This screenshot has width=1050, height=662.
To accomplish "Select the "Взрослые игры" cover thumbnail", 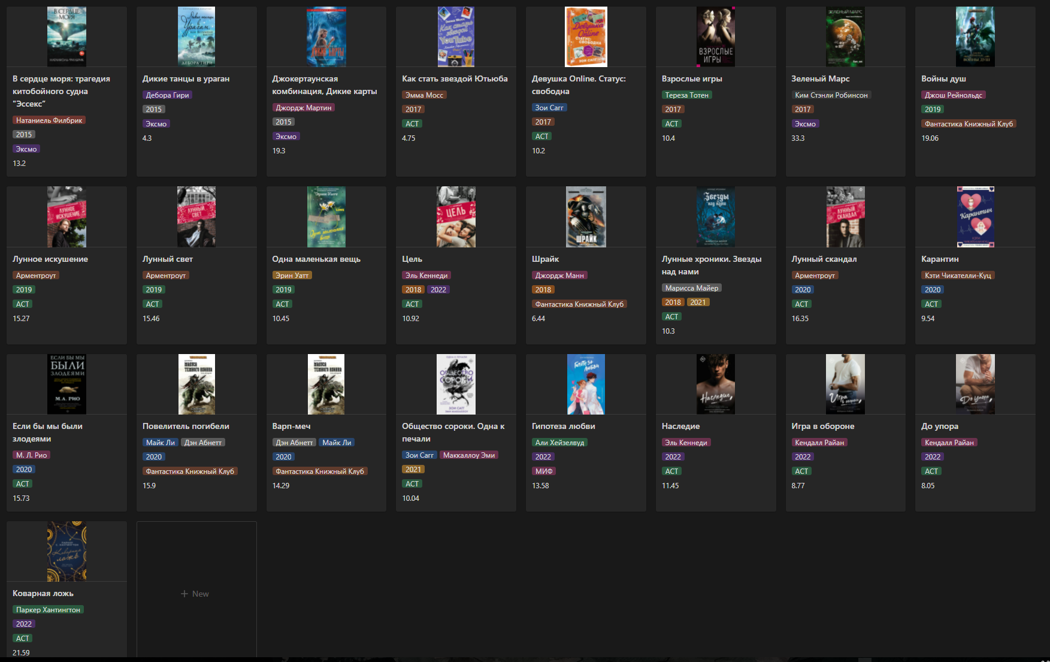I will (716, 37).
